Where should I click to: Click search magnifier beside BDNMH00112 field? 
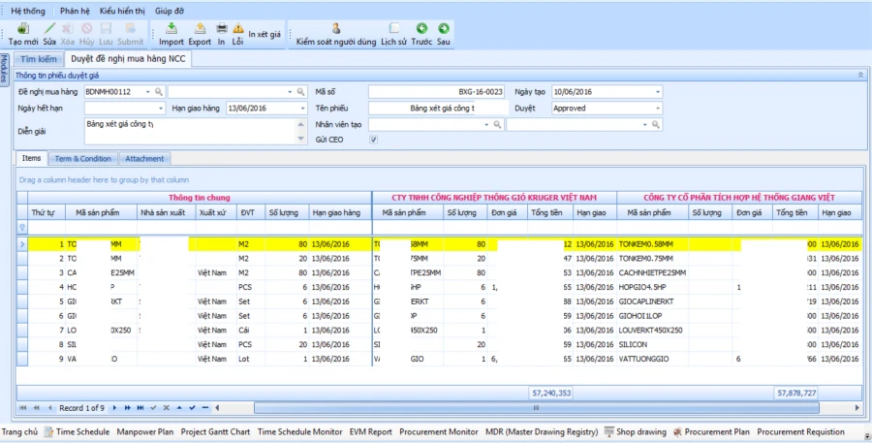[x=159, y=92]
